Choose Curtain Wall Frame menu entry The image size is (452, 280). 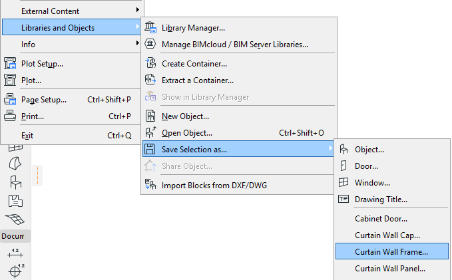(x=391, y=252)
